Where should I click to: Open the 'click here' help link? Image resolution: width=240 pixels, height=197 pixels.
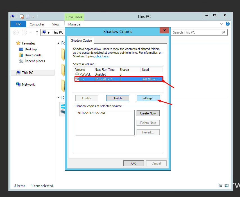102,56
